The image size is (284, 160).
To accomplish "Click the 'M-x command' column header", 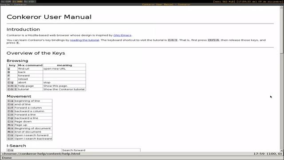I will [30, 65].
